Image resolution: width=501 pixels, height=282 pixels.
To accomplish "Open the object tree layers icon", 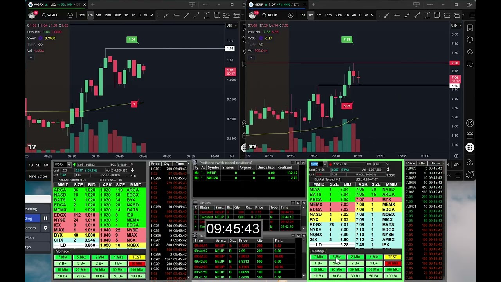I will click(470, 52).
